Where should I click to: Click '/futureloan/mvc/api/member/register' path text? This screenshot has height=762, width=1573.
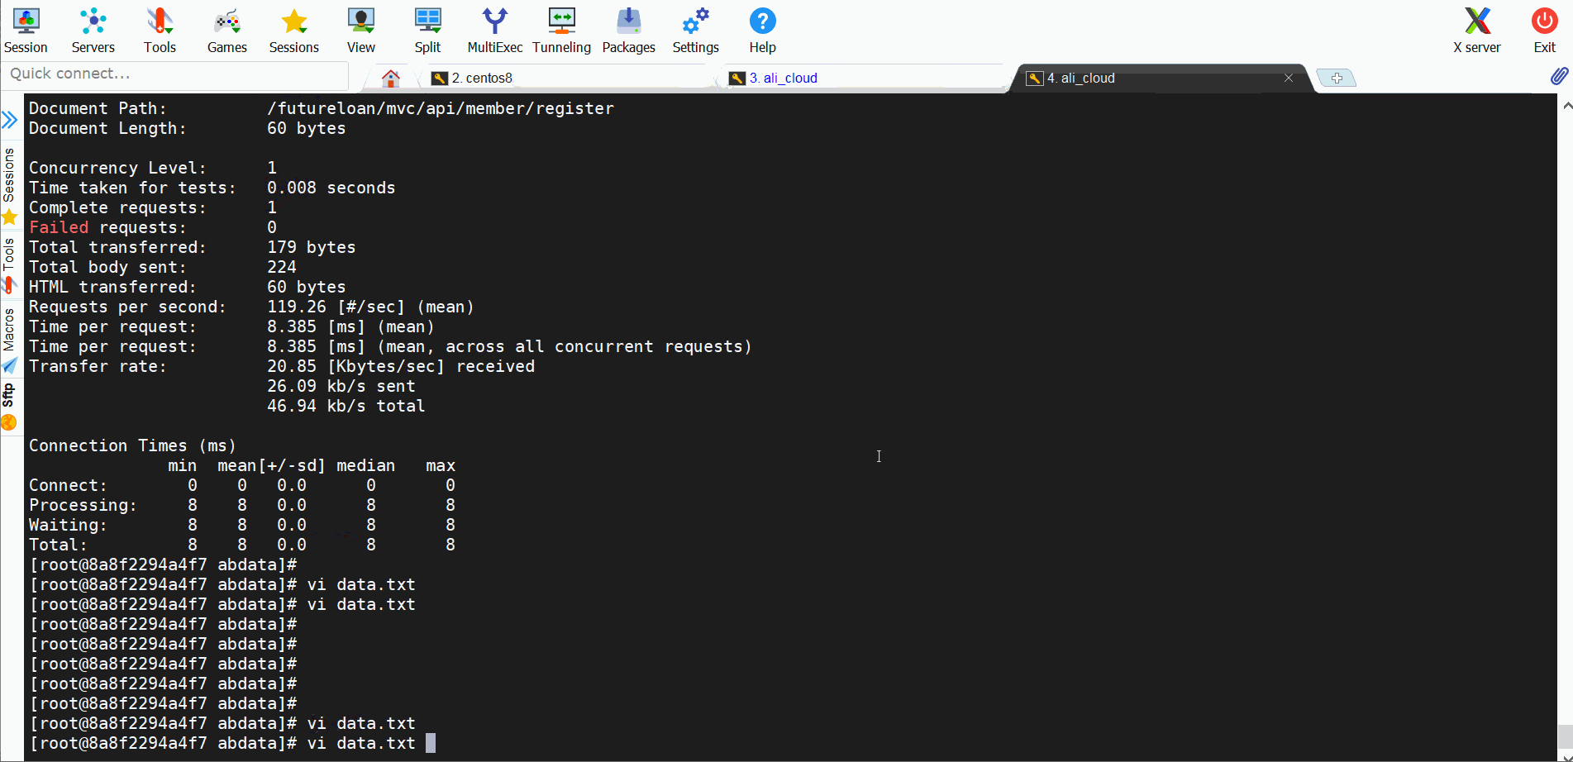441,108
